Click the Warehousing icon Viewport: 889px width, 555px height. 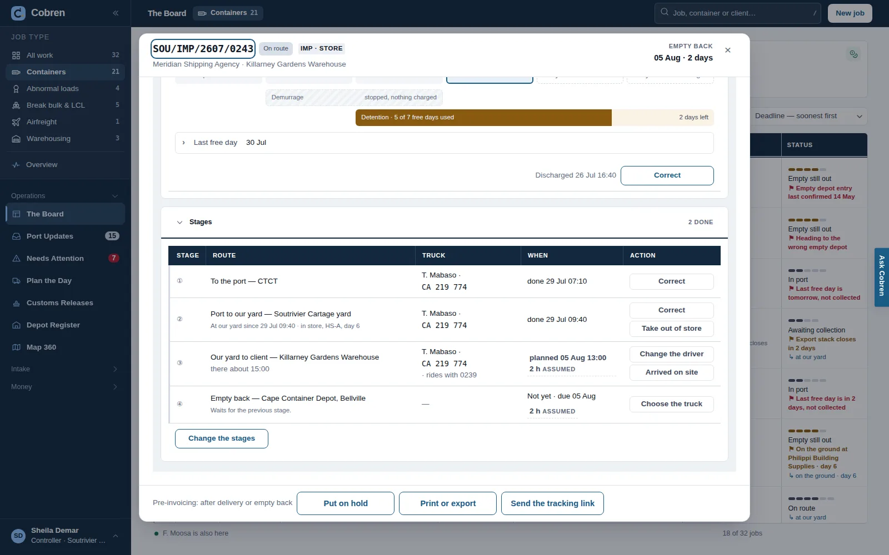point(16,139)
